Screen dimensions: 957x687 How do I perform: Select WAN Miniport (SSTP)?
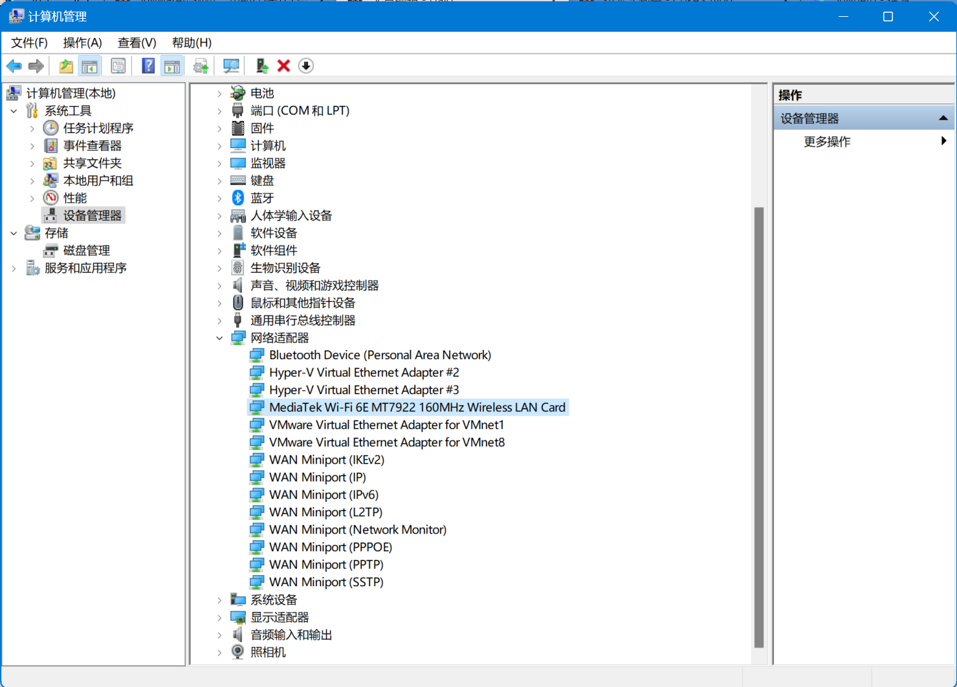[326, 582]
